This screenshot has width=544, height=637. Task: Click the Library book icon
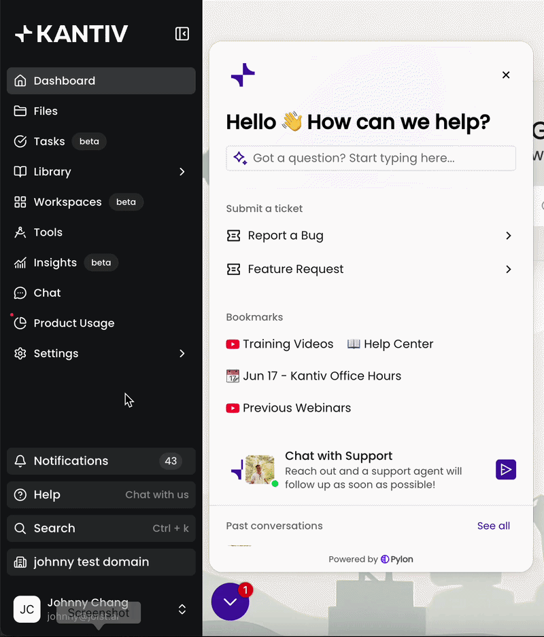(20, 171)
